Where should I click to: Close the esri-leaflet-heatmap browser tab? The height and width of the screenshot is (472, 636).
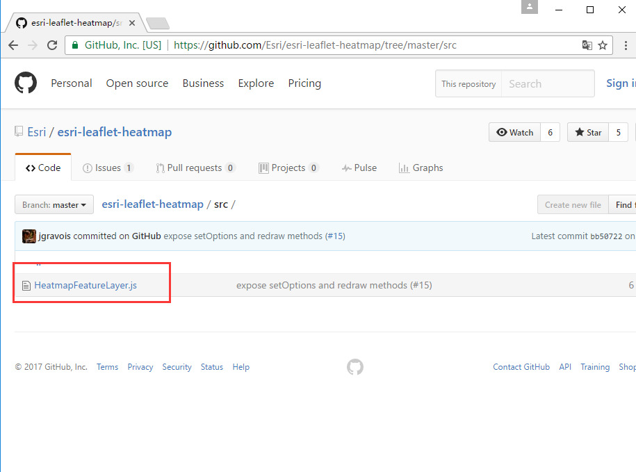[132, 23]
